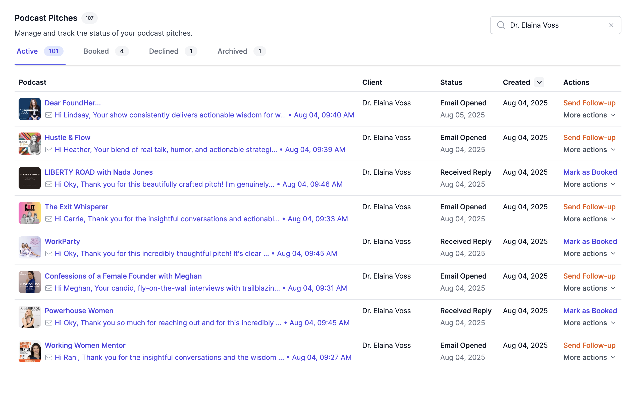Image resolution: width=636 pixels, height=395 pixels.
Task: Open the Dear FoundHer podcast cover thumbnail
Action: point(30,109)
